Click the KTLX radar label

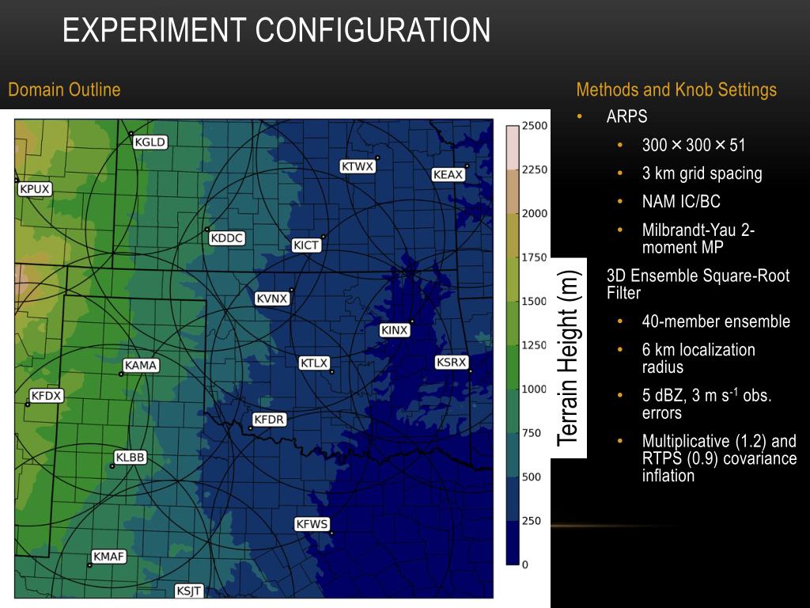pyautogui.click(x=314, y=363)
